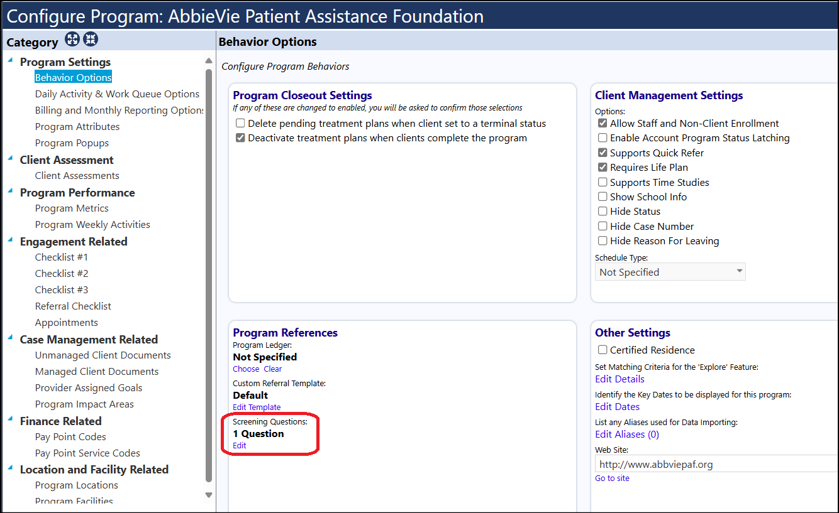Select the Program Settings group heading
The image size is (839, 513).
tap(65, 62)
